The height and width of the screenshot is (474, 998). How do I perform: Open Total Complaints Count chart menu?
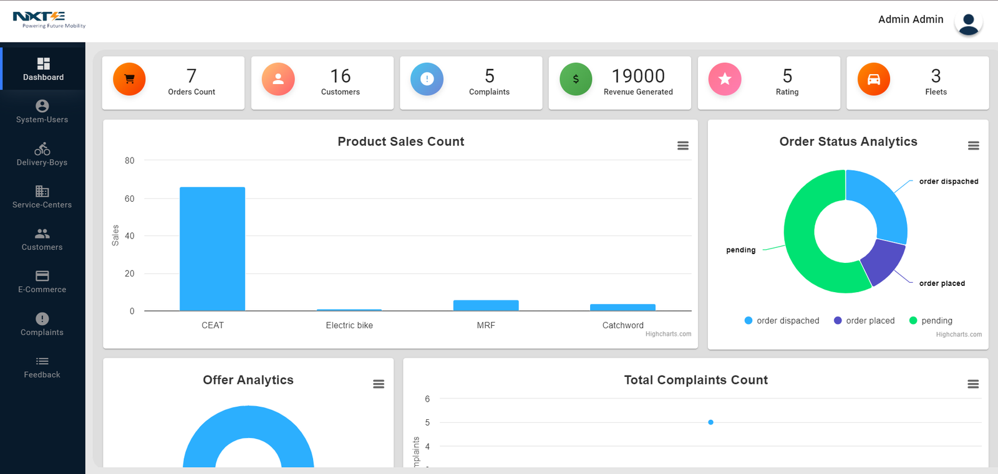973,384
